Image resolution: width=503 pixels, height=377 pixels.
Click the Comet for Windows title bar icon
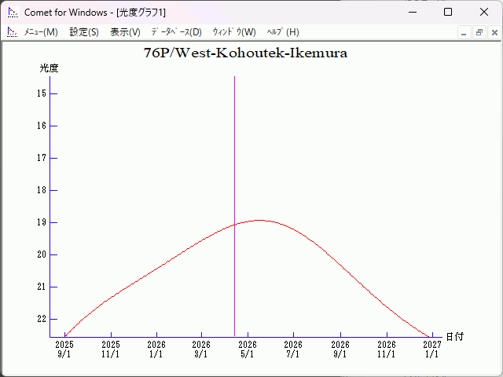(x=12, y=12)
